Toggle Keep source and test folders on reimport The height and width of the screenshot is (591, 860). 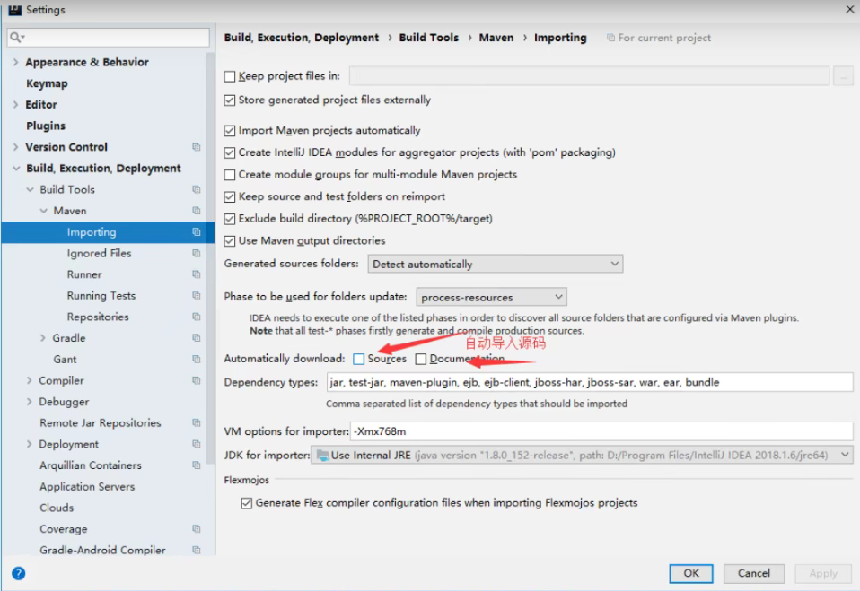(230, 196)
